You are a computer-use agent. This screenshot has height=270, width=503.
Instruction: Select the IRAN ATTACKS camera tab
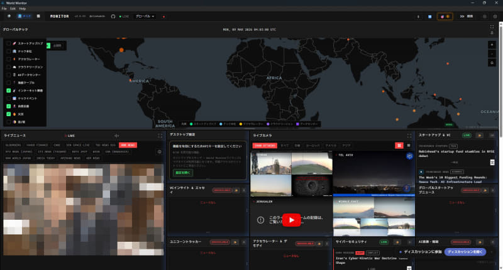click(x=265, y=146)
